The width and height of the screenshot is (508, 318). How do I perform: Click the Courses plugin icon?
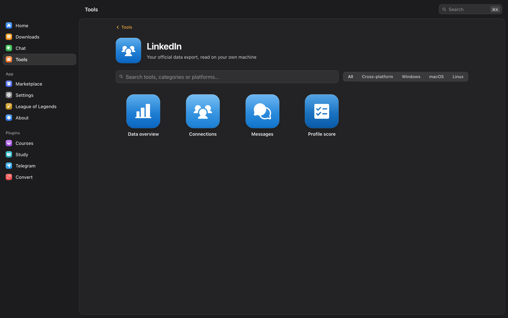(9, 143)
